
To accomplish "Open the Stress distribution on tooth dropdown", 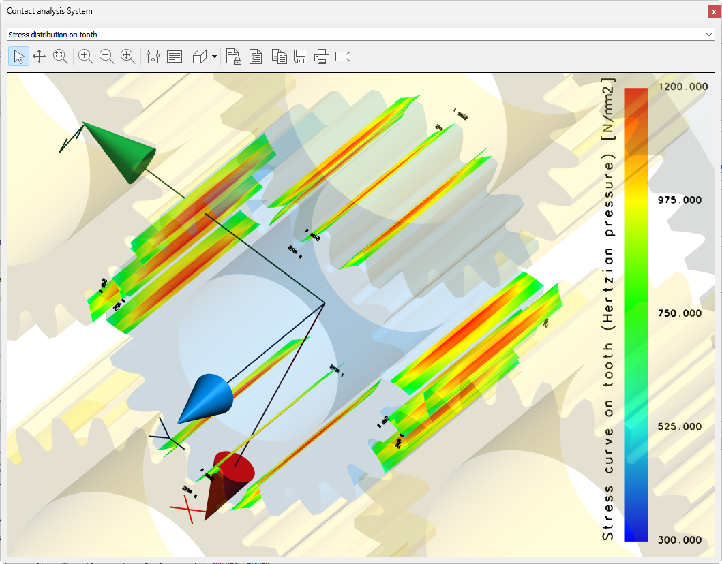I will pos(355,34).
